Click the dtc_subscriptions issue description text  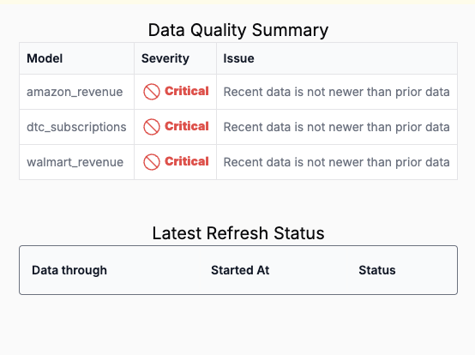pos(336,127)
